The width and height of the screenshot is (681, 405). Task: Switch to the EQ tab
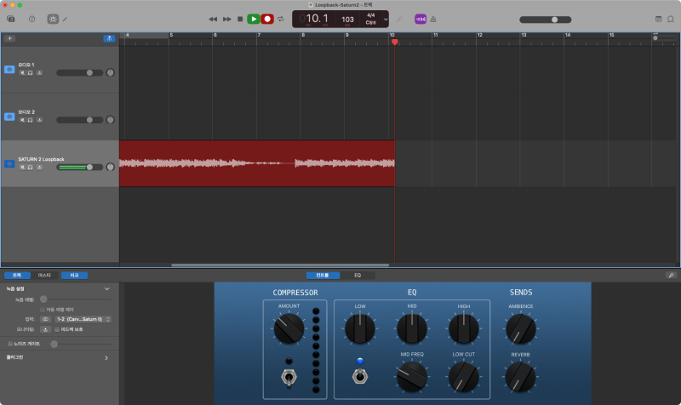point(358,275)
